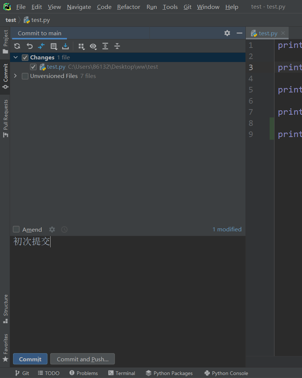Screen dimensions: 302x378
Task: Open the Python Console tool window
Action: coord(226,373)
